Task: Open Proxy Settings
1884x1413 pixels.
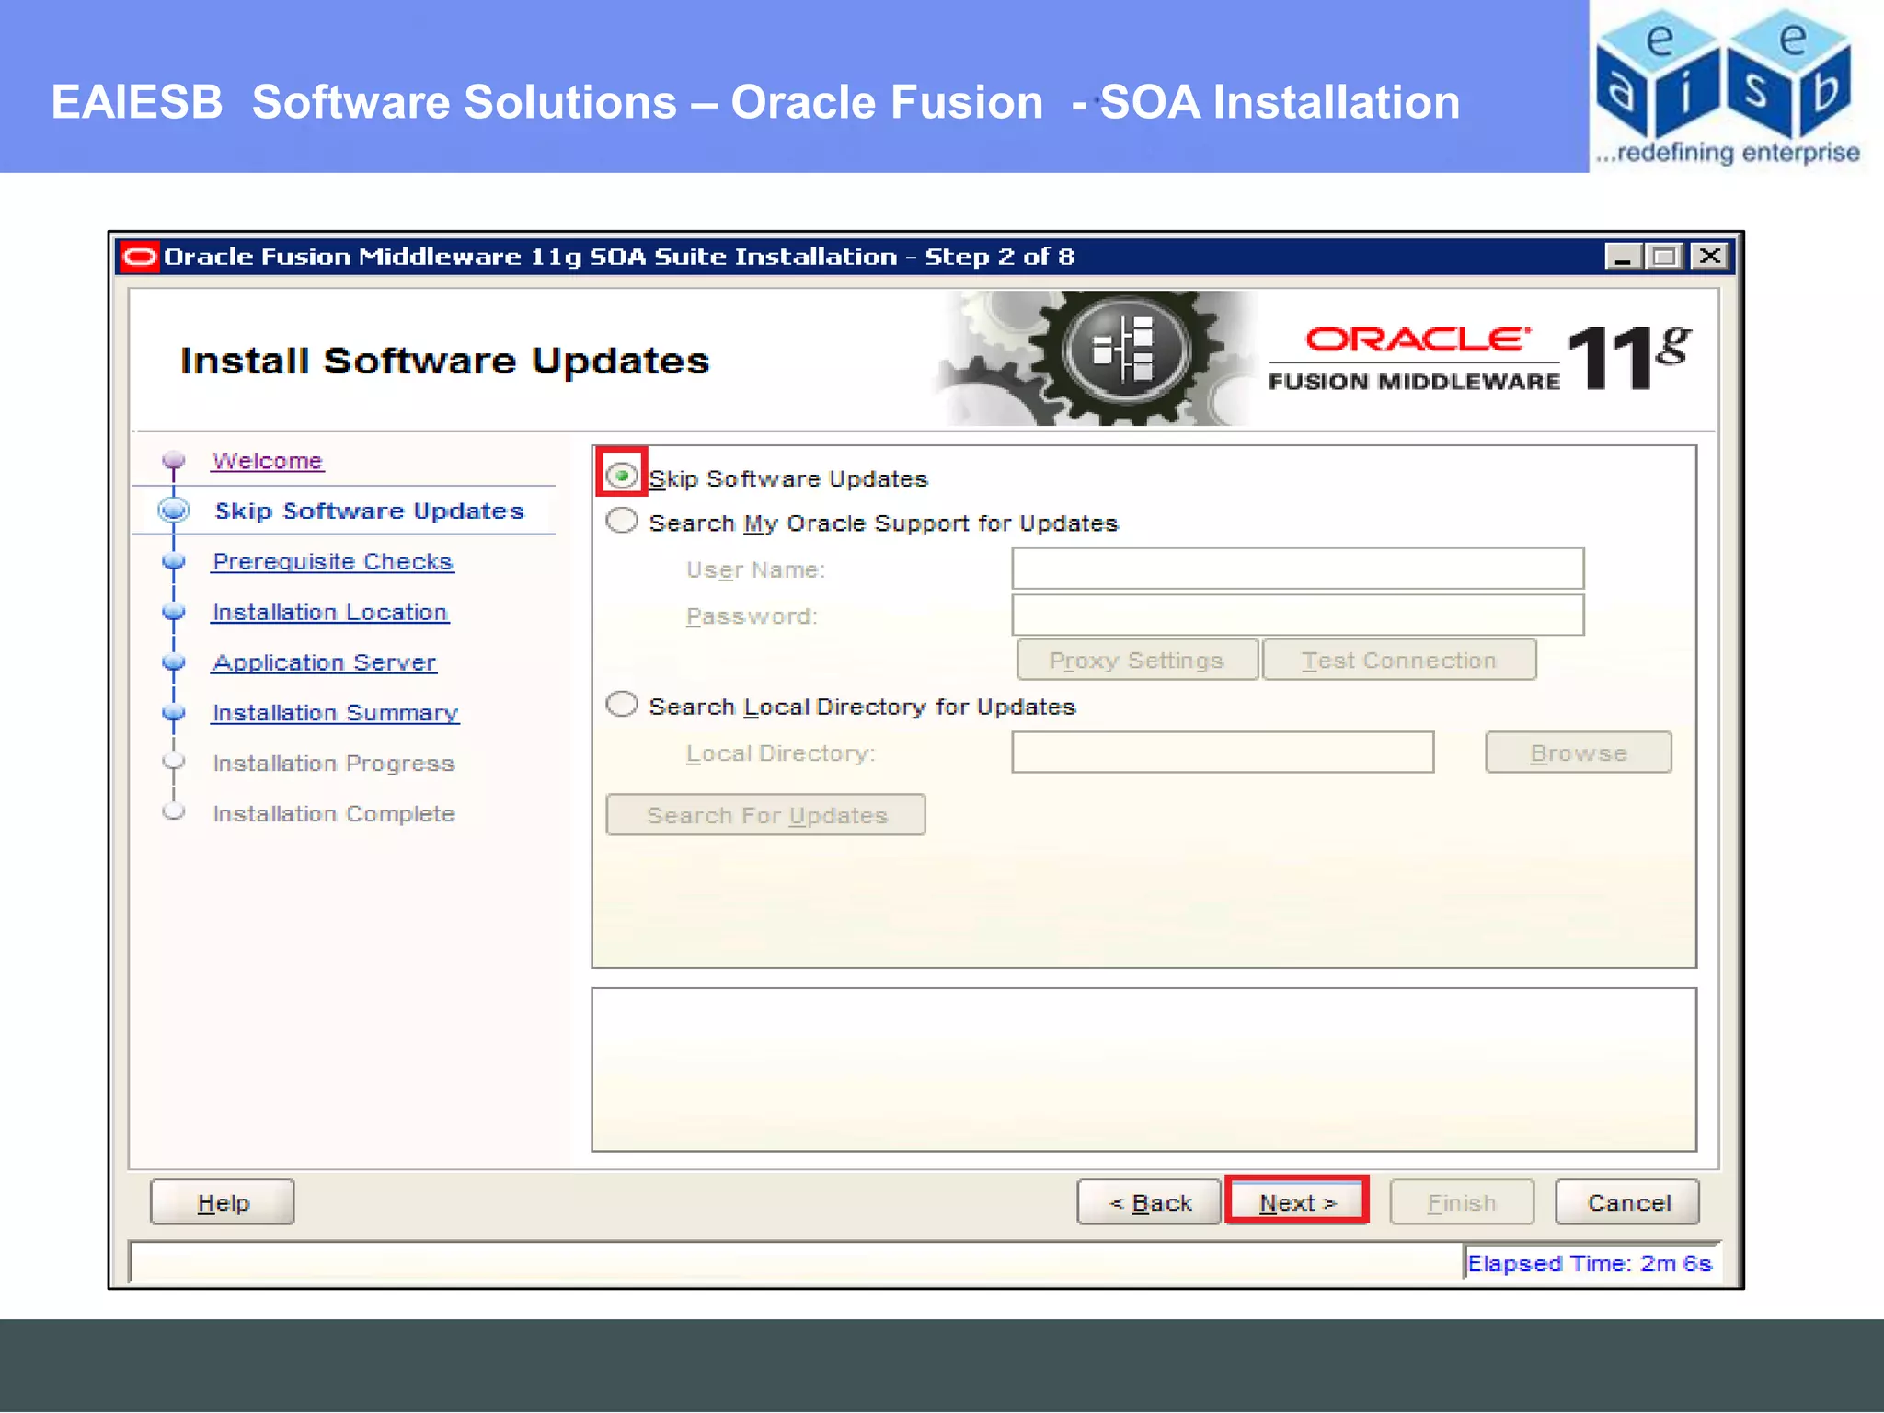Action: coord(1137,660)
